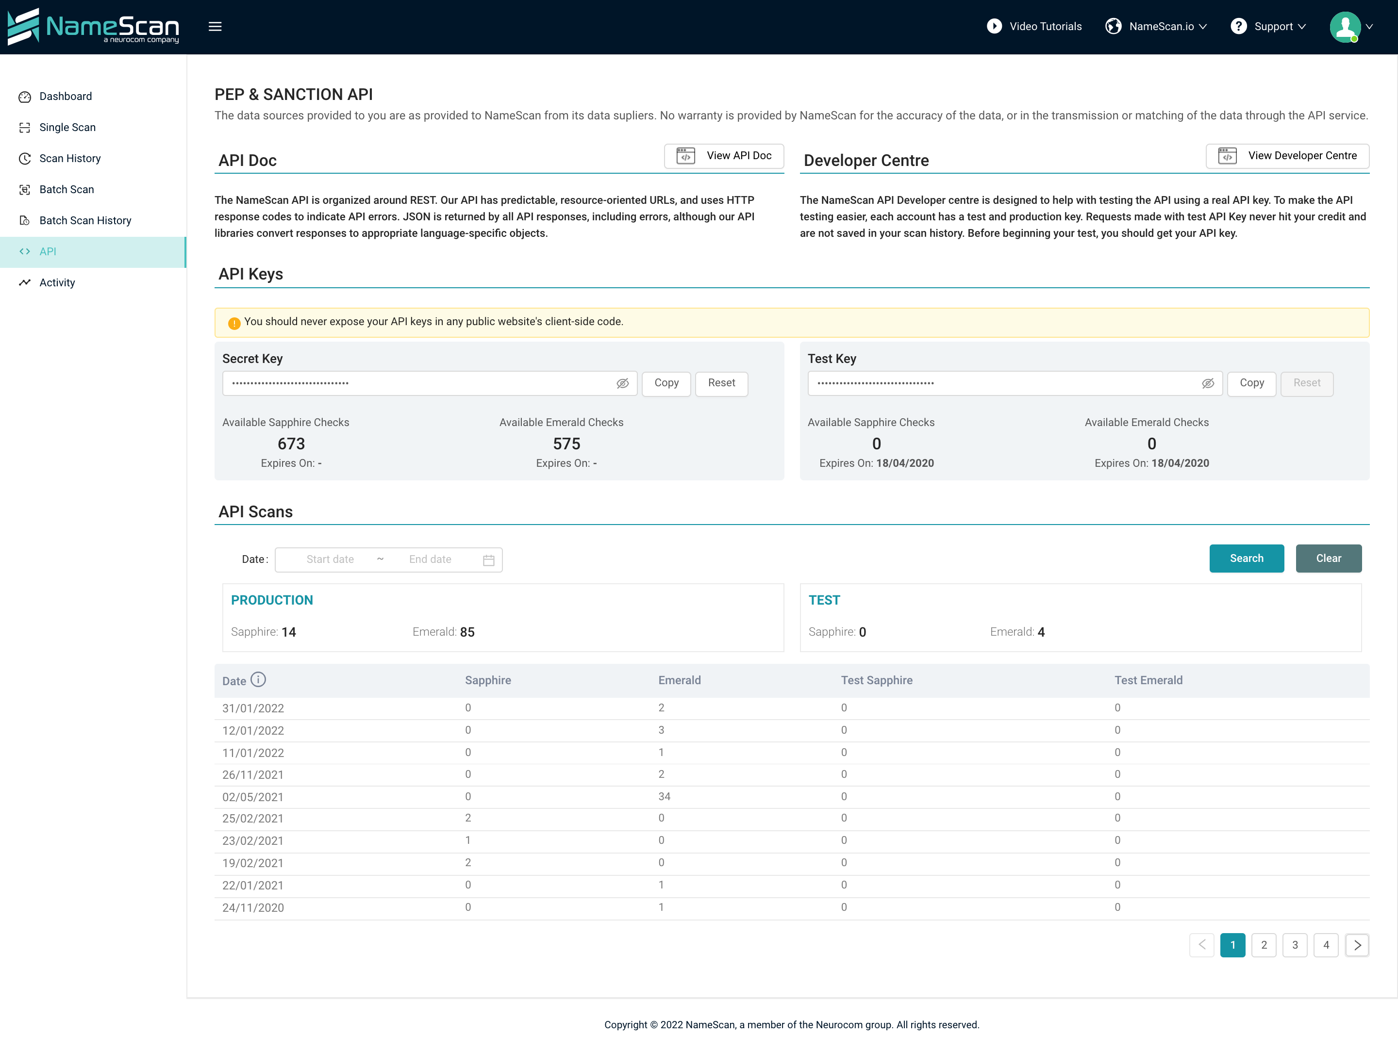Go to page 2 of API scans
The width and height of the screenshot is (1398, 1052).
tap(1264, 945)
